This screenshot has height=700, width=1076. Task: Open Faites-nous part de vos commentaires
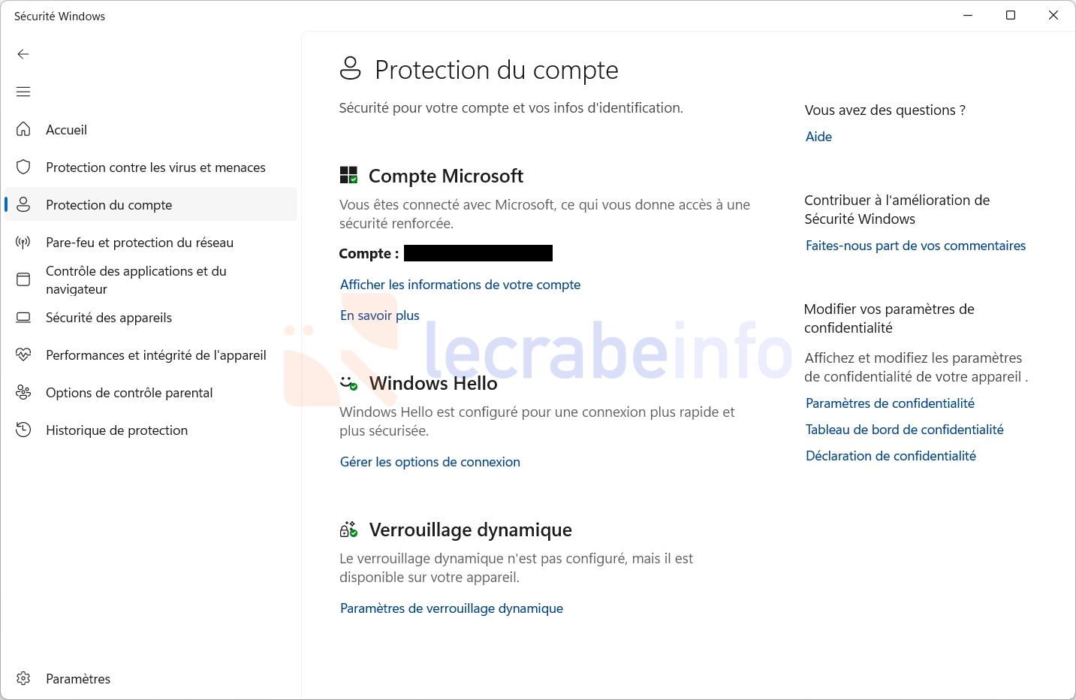(915, 246)
